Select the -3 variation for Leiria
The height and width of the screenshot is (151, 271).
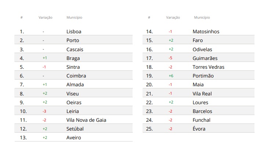coord(44,111)
